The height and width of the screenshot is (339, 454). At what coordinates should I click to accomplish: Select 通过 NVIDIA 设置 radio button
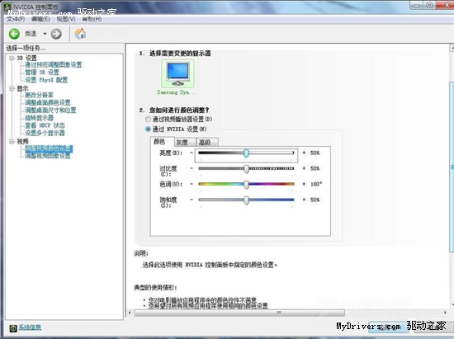pos(148,129)
